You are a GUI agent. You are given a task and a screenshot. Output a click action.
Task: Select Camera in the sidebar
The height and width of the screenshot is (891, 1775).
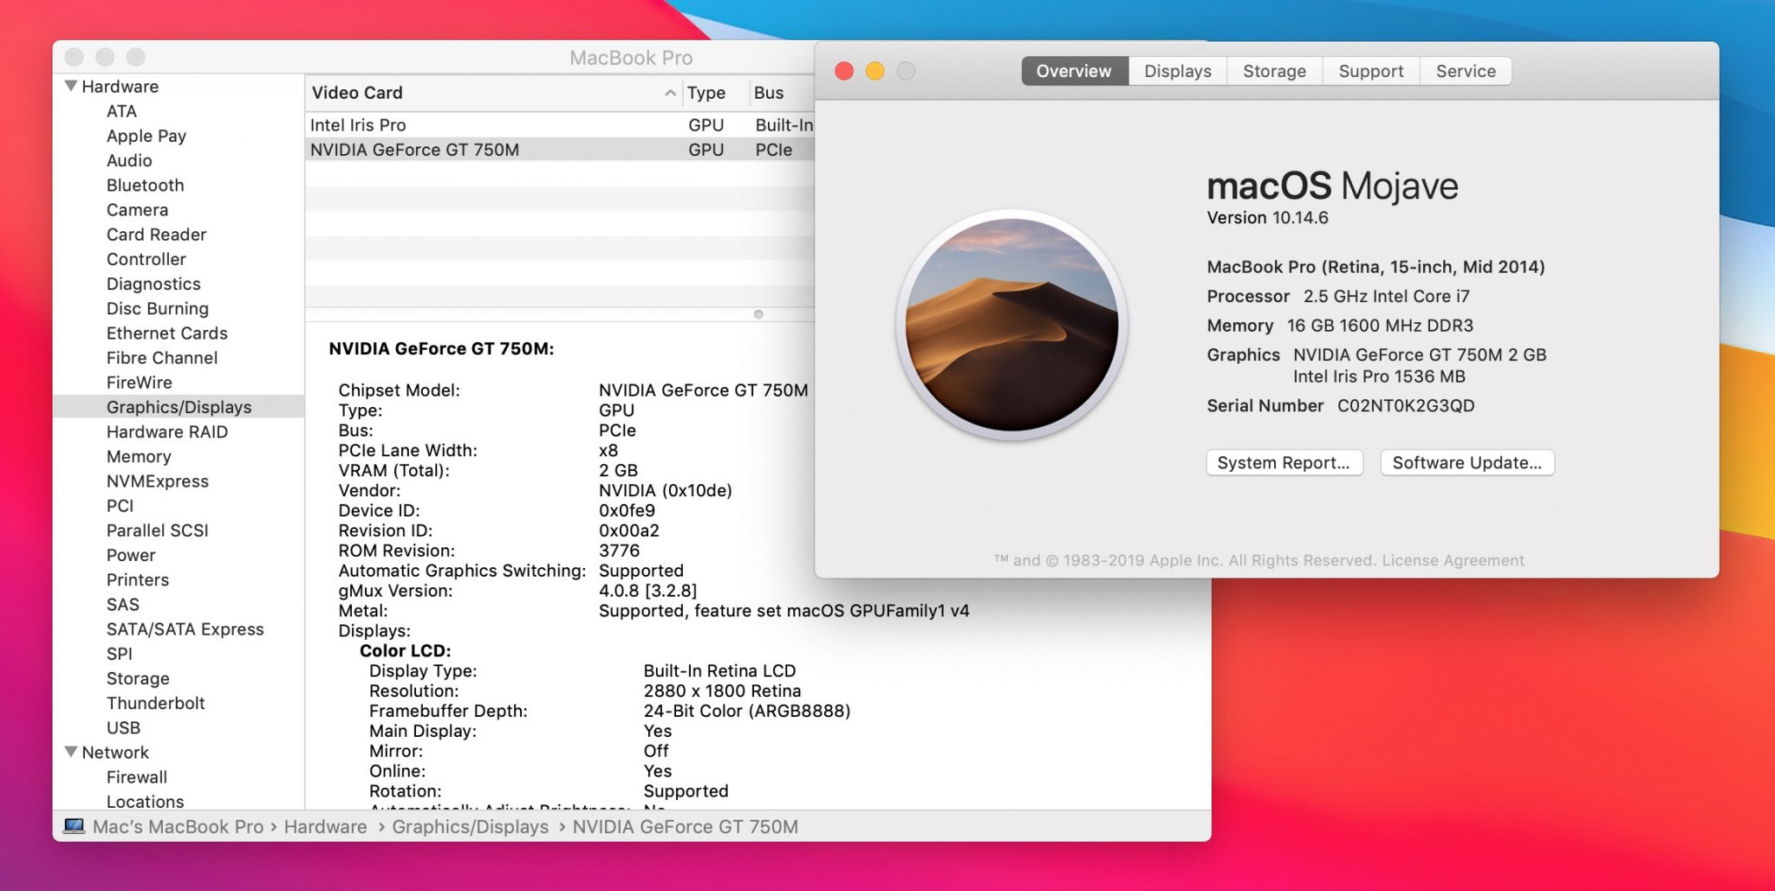click(x=137, y=210)
